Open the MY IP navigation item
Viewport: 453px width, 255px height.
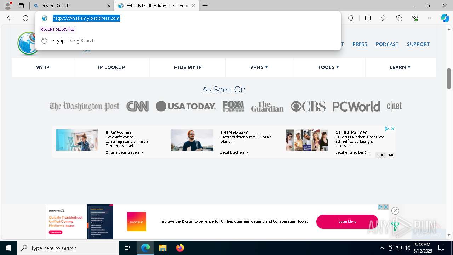click(x=42, y=67)
